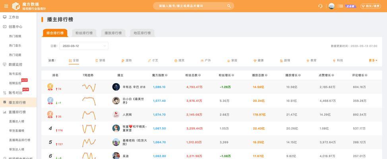Image resolution: width=387 pixels, height=159 pixels.
Task: Click the 粉丝总数 help icon
Action: (199, 75)
